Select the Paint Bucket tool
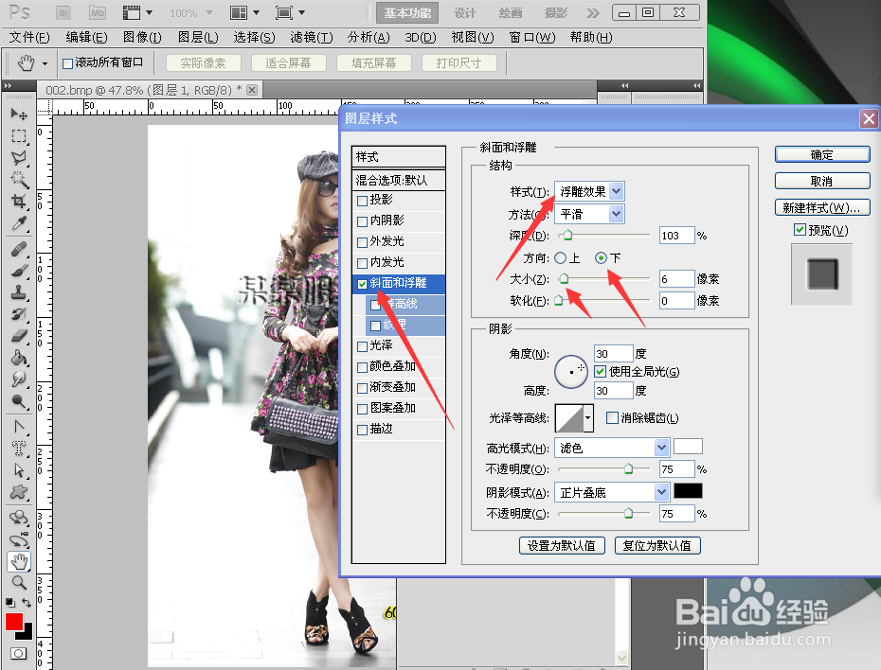881x670 pixels. click(19, 358)
